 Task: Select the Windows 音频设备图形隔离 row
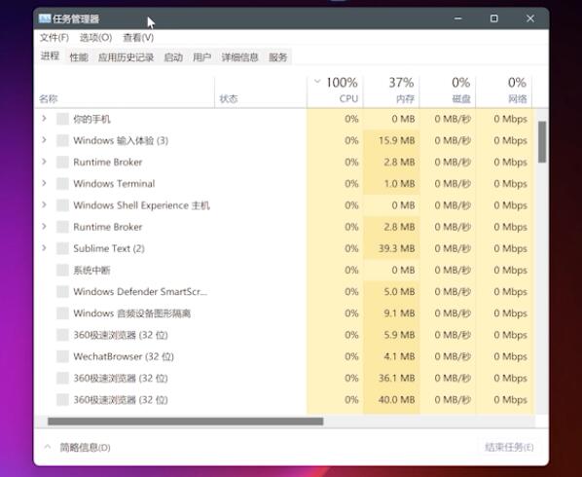tap(284, 313)
